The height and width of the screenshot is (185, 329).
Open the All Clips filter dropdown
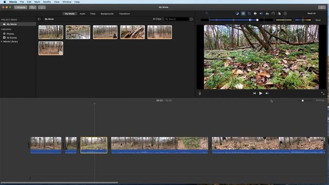[x=158, y=19]
